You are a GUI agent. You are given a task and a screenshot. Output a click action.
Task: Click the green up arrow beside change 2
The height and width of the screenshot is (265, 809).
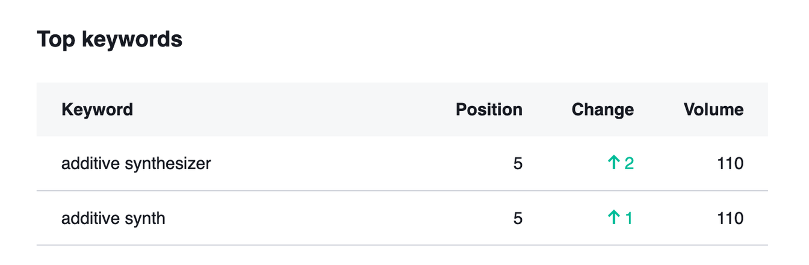tap(614, 163)
